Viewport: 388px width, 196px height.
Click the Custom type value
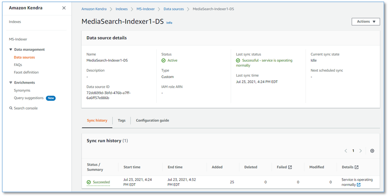pos(168,76)
